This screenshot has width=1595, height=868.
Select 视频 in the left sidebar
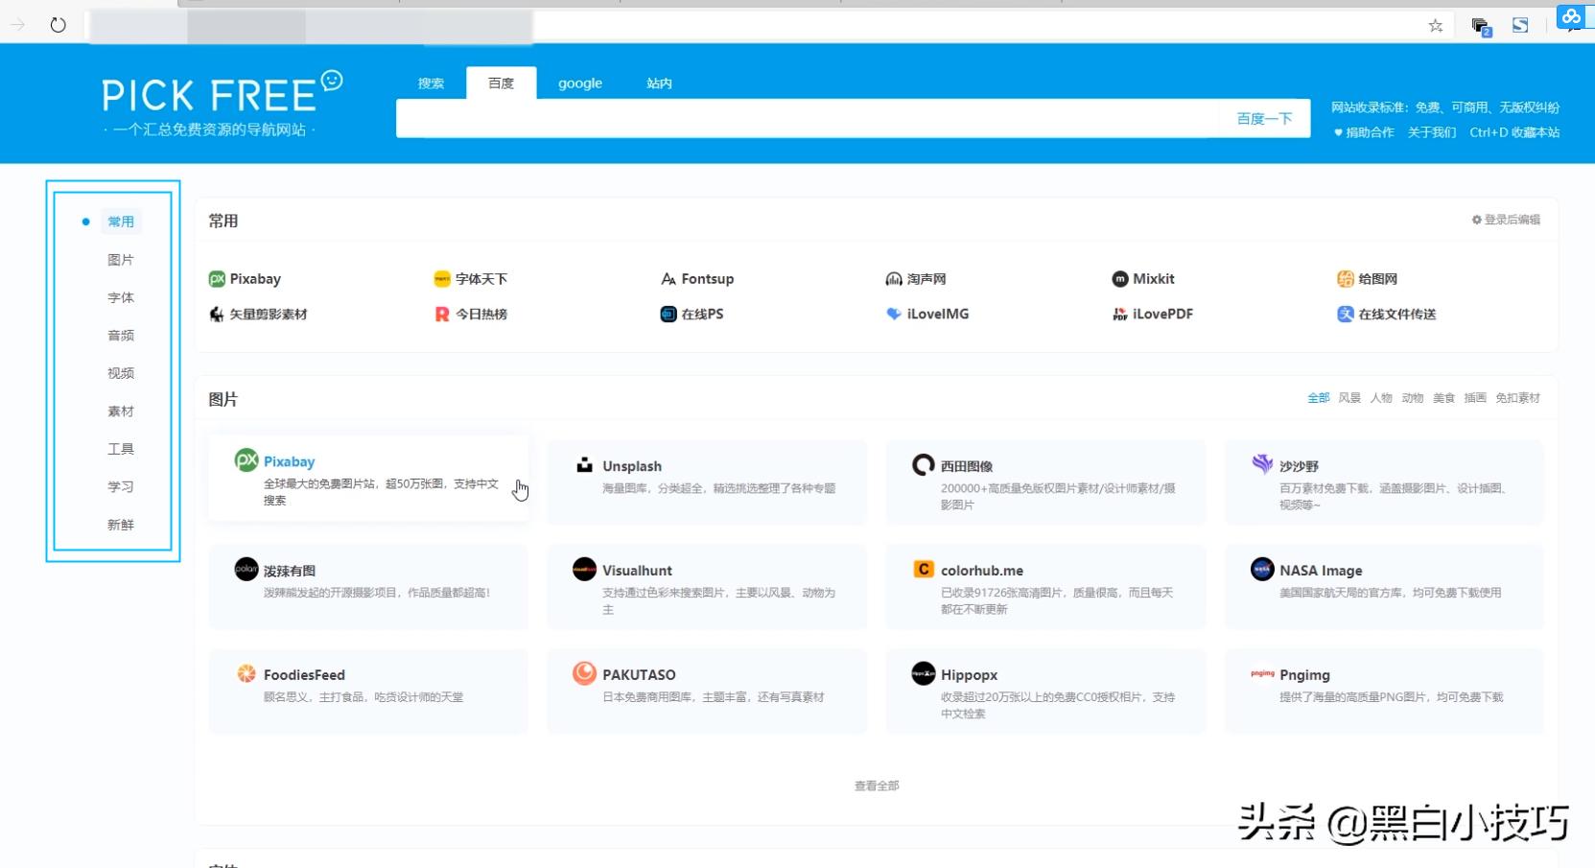(121, 373)
